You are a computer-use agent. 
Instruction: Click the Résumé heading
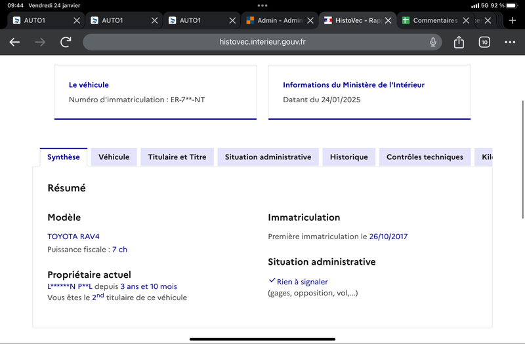coord(67,188)
